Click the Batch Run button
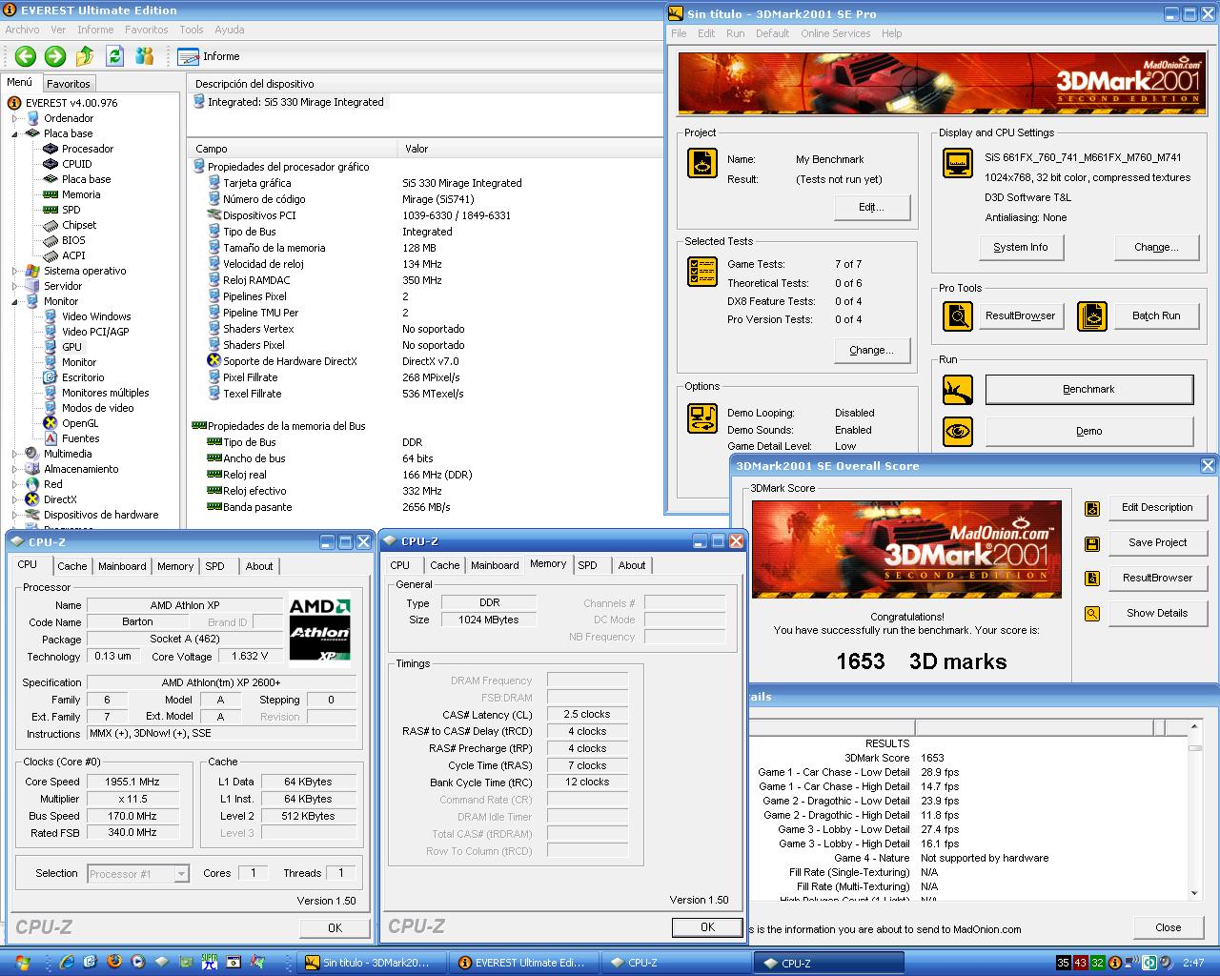 point(1156,315)
